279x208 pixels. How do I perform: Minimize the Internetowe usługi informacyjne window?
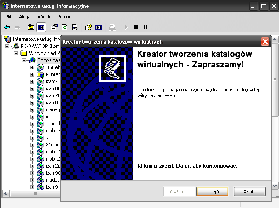(x=253, y=6)
